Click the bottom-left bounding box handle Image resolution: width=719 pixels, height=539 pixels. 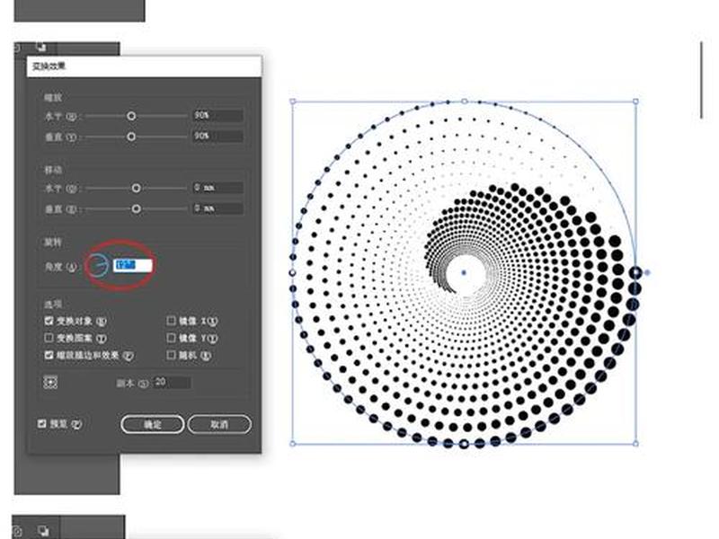[293, 443]
